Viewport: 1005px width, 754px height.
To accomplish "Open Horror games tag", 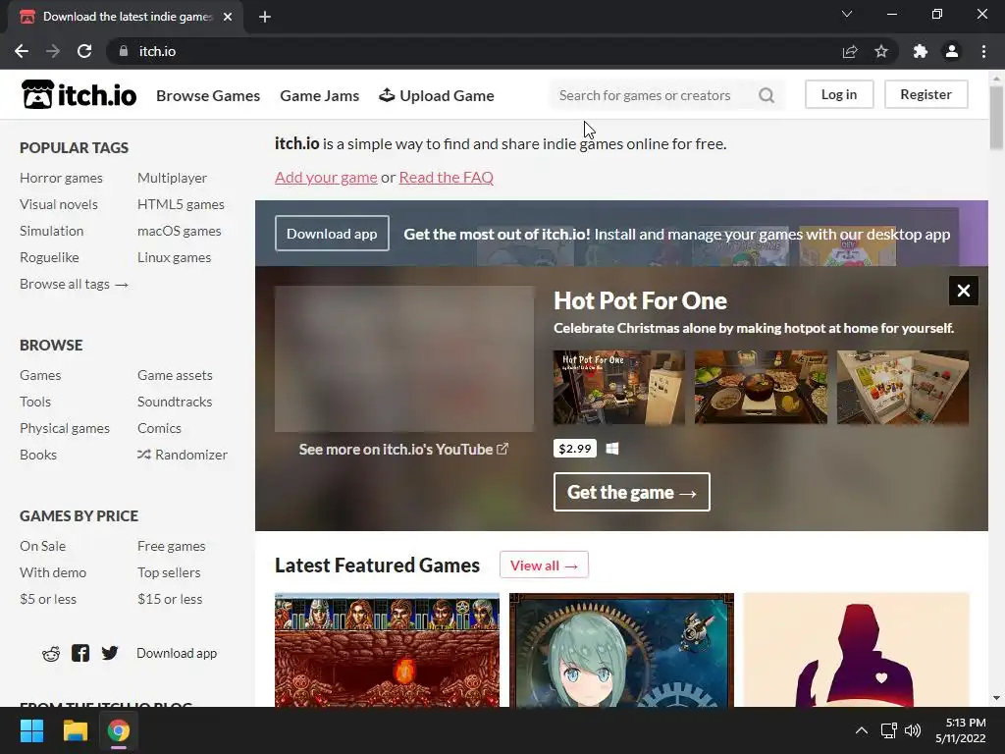I will coord(61,178).
